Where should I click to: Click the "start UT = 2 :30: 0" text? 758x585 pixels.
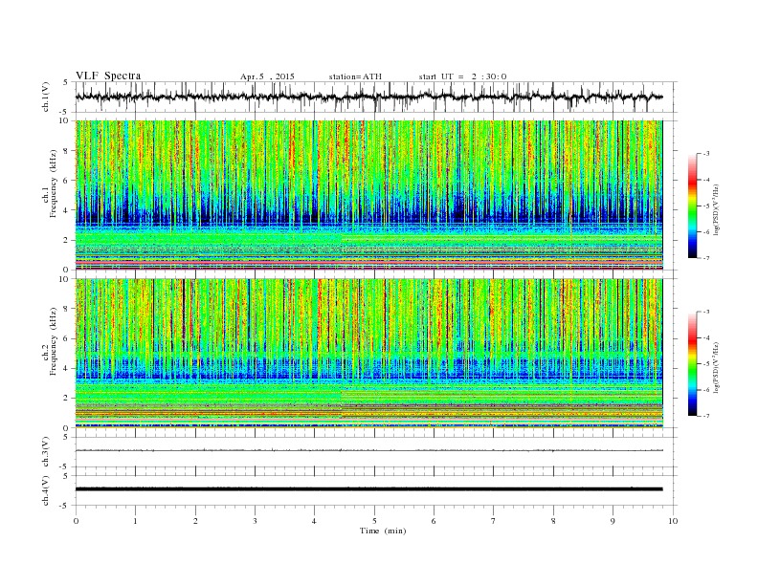pos(462,76)
